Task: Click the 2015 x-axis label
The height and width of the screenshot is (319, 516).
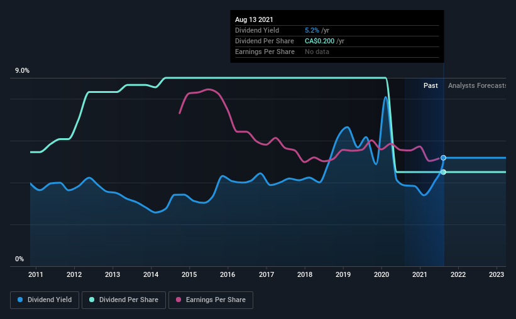Action: click(x=189, y=274)
